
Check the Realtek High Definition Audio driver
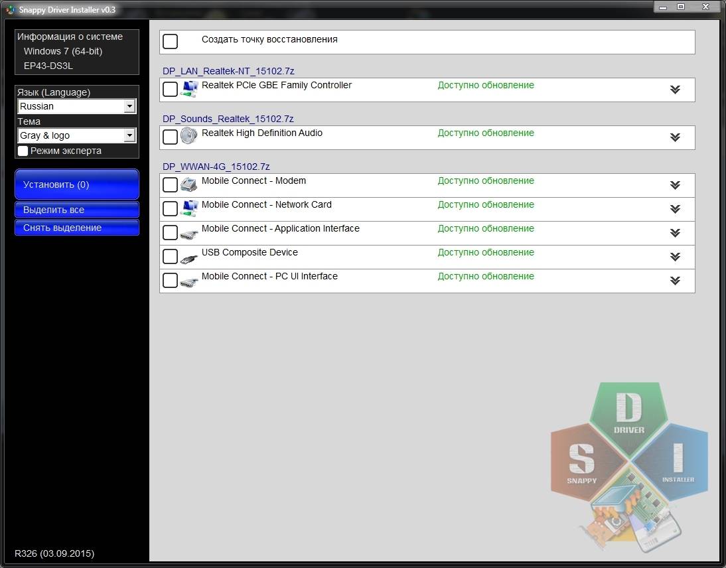pos(171,137)
